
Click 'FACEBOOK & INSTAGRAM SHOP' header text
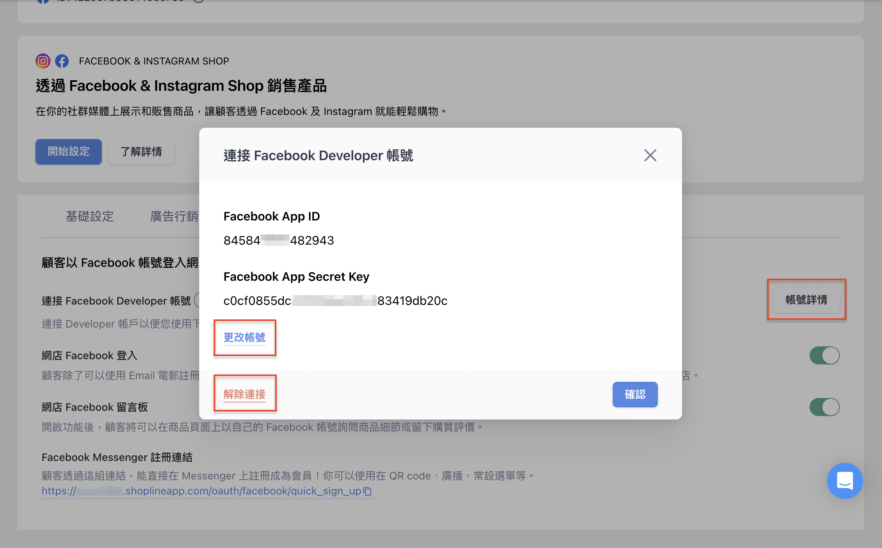pos(154,61)
